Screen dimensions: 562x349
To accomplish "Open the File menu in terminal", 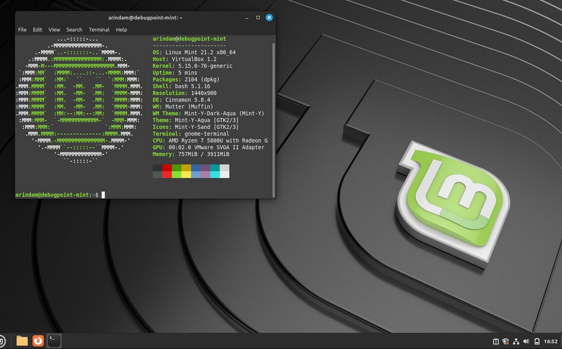I will (x=22, y=30).
